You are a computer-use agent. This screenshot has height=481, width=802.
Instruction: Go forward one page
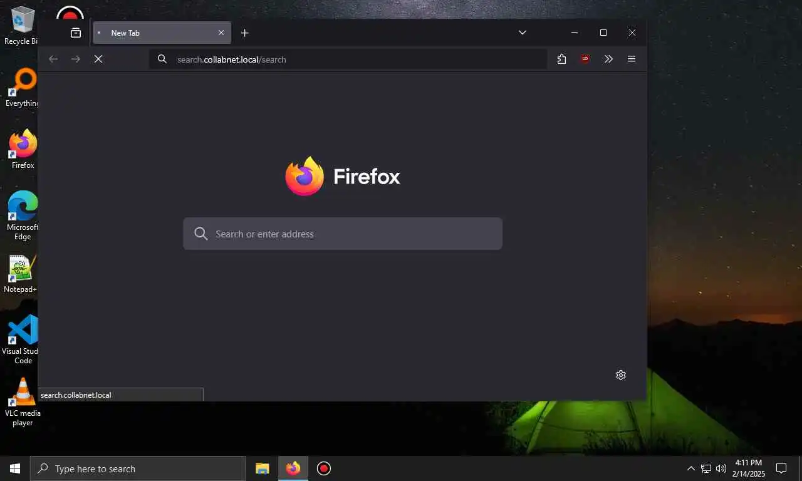[x=76, y=59]
